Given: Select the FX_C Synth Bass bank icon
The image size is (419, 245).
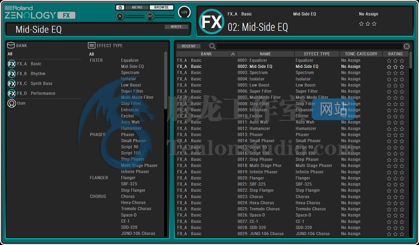Looking at the screenshot, I should pos(12,84).
